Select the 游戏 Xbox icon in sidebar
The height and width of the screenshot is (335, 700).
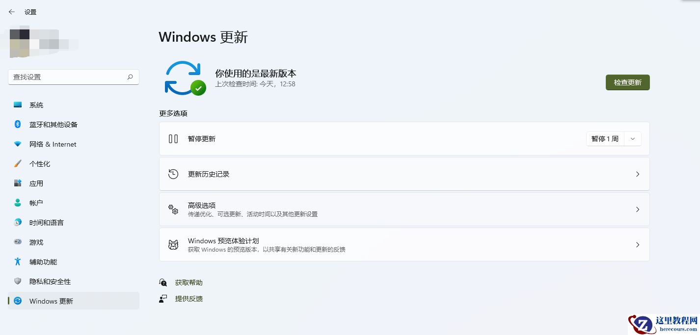[18, 242]
